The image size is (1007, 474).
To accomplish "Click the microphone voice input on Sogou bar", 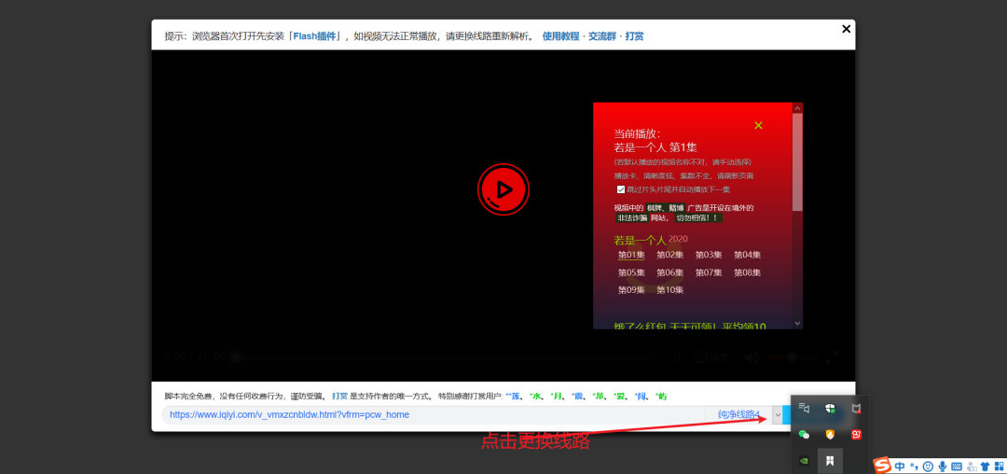I will pyautogui.click(x=942, y=467).
